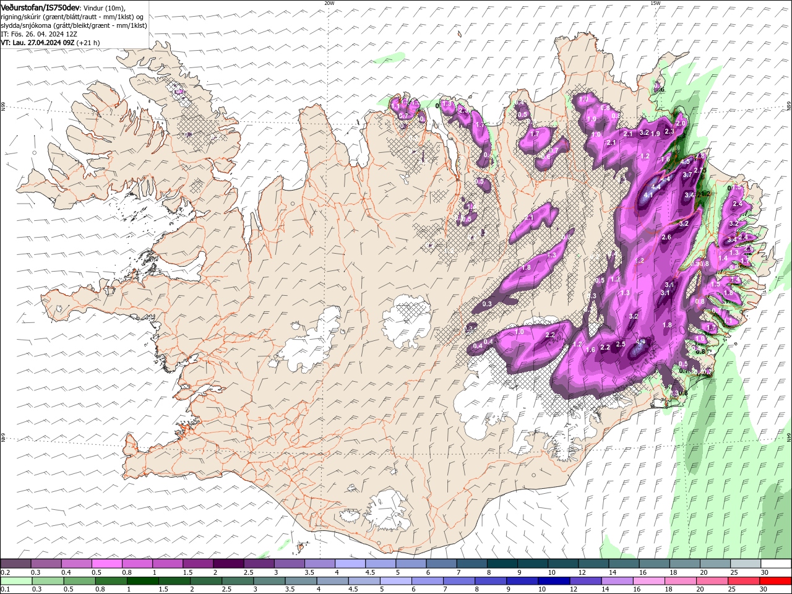Click the violet 14–16 swatch in lower legend
Image resolution: width=792 pixels, height=594 pixels.
tap(616, 580)
